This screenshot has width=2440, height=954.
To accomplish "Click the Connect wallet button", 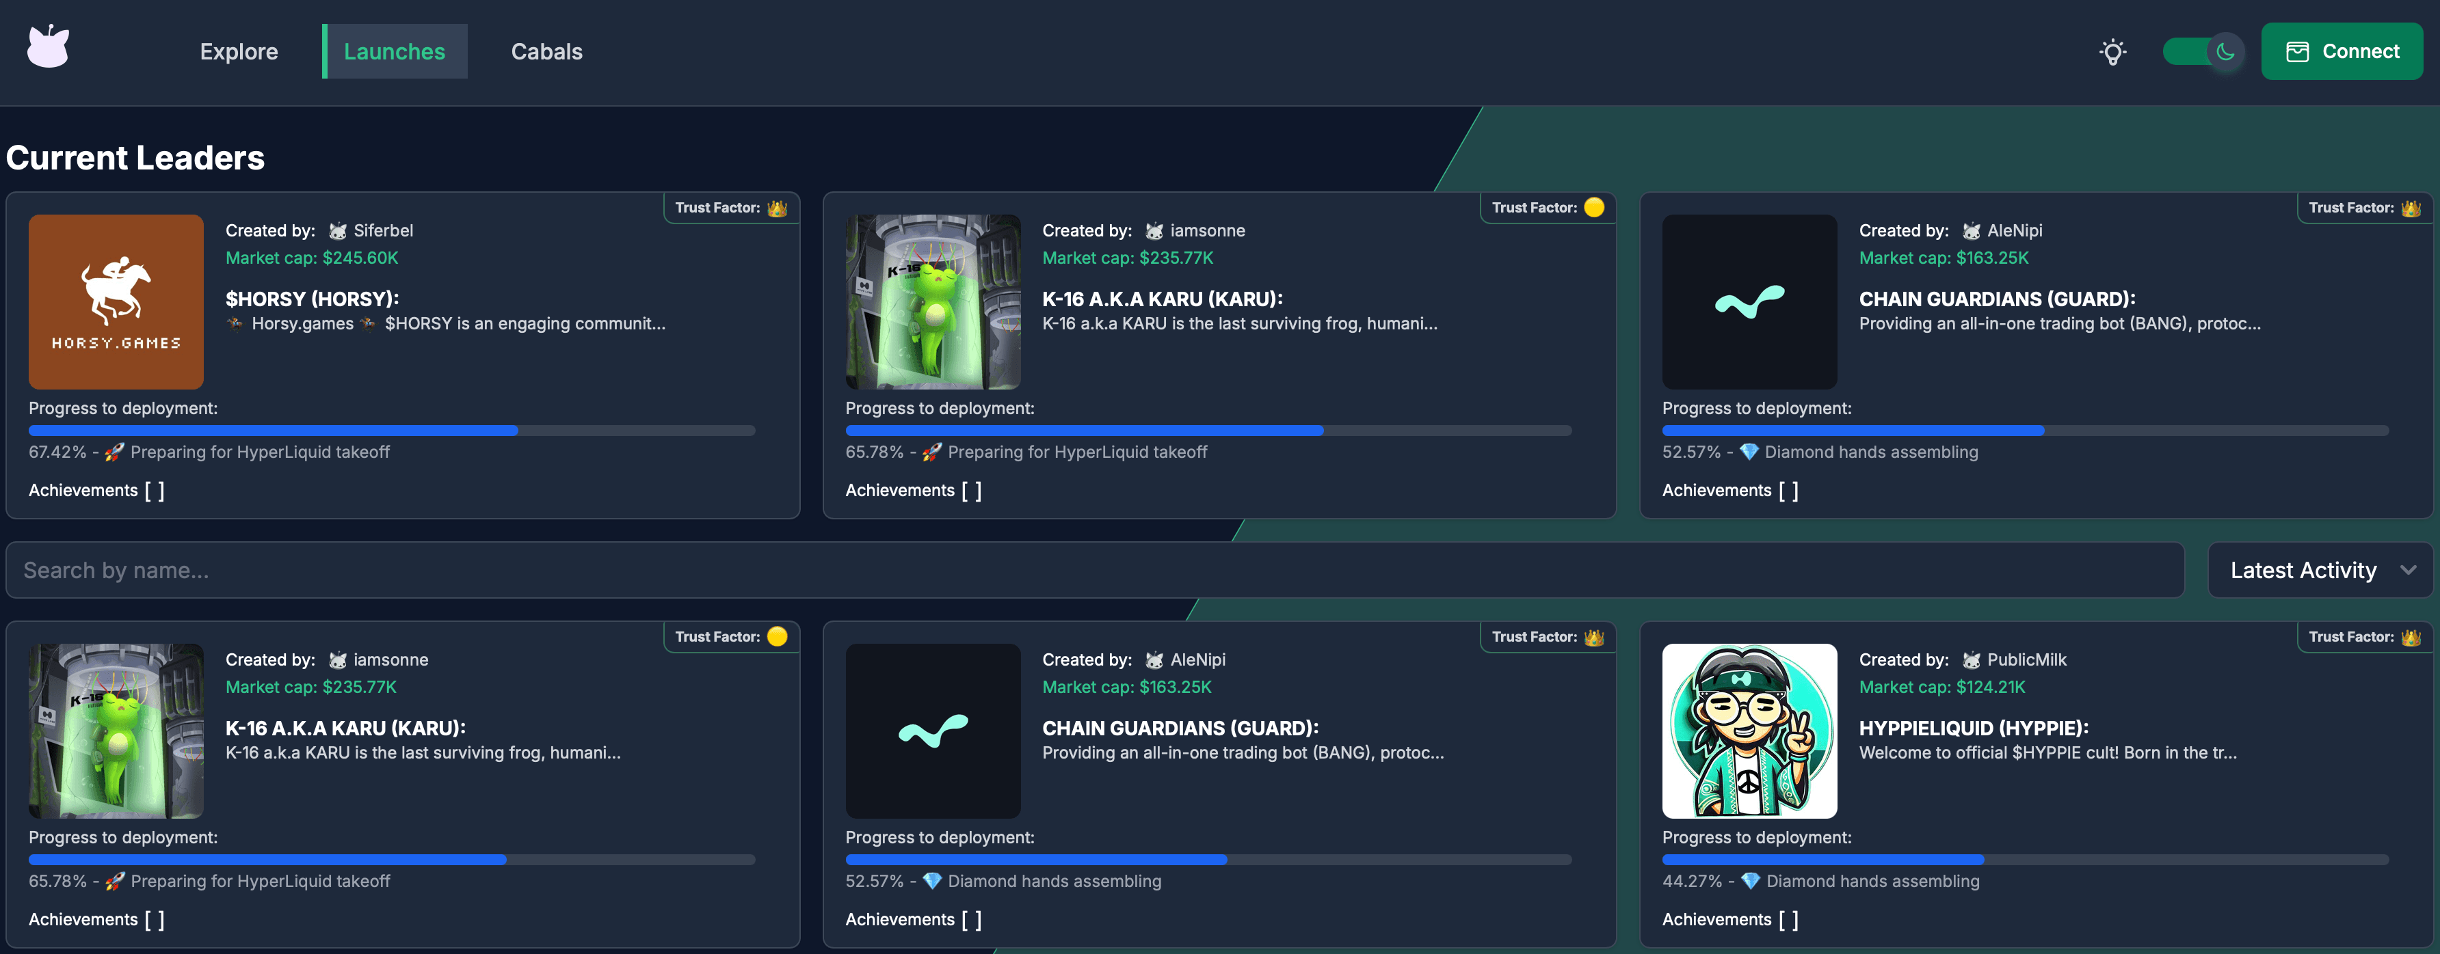I will tap(2341, 52).
